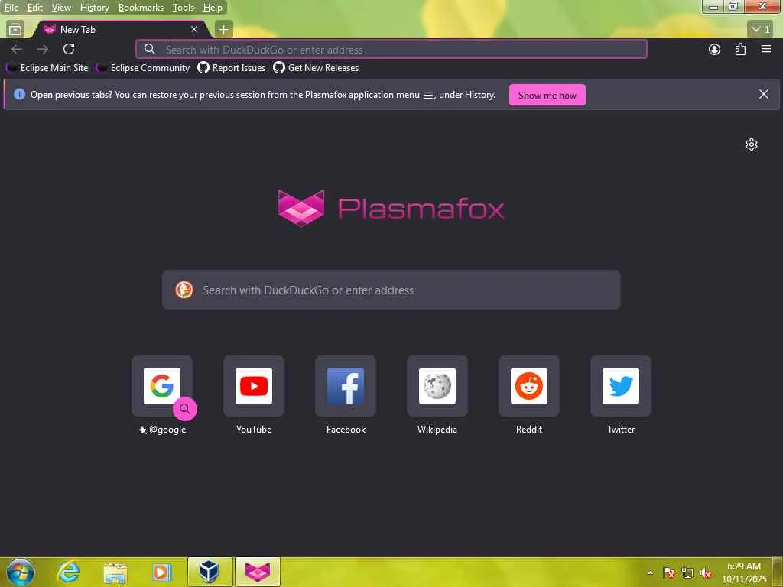Viewport: 783px width, 587px height.
Task: Open the Tools menu
Action: pos(184,8)
